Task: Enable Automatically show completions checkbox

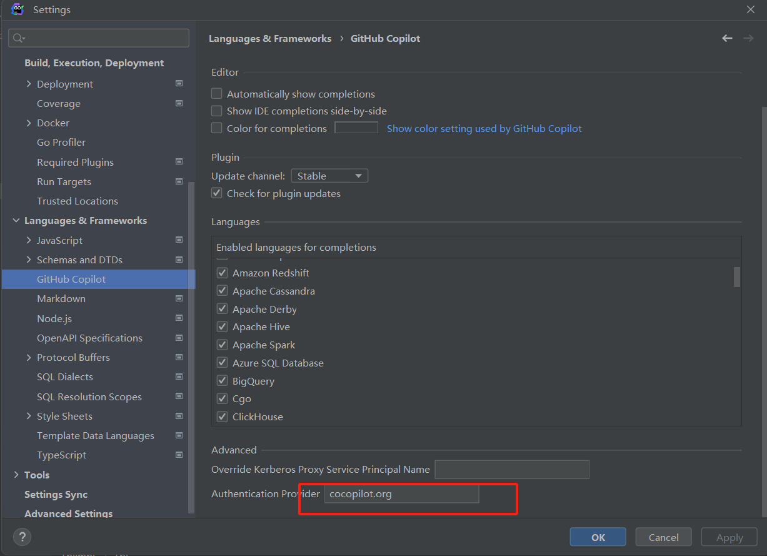Action: [x=217, y=94]
